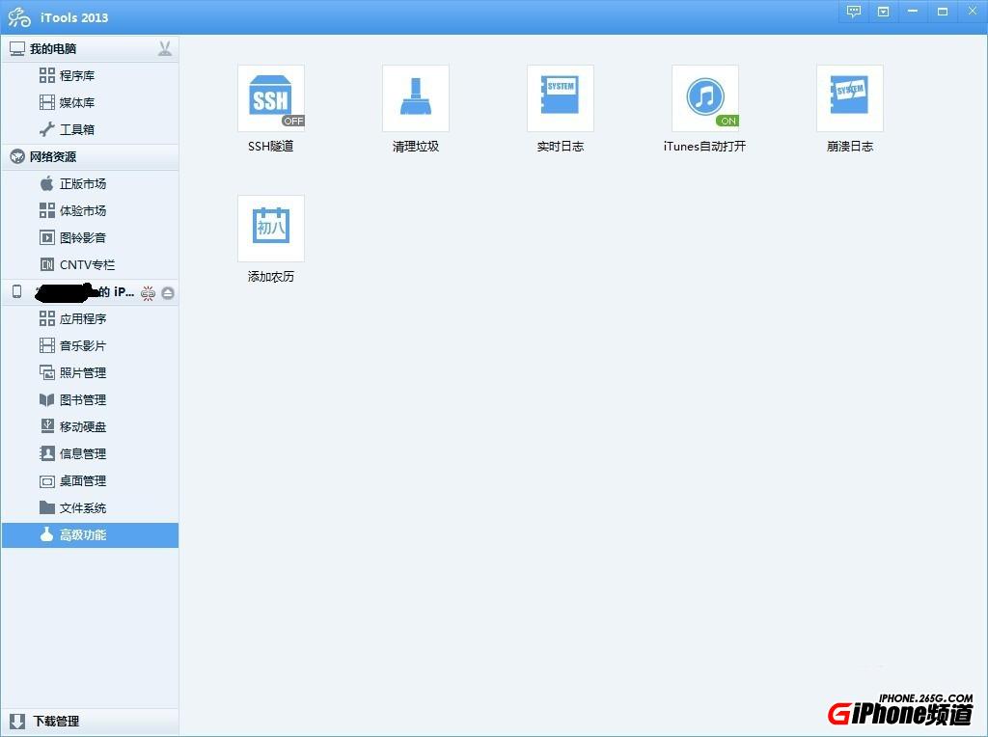The image size is (988, 737).
Task: Open 下载管理 at the bottom
Action: [58, 721]
